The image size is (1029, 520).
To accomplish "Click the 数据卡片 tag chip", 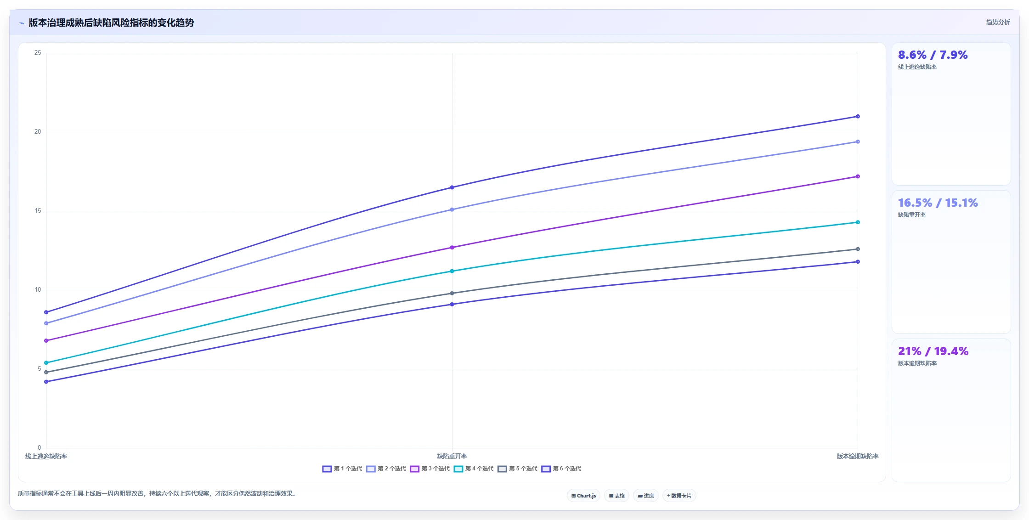I will (x=679, y=496).
